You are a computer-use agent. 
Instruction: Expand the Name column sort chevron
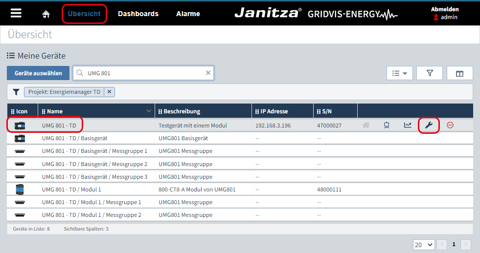pos(149,111)
